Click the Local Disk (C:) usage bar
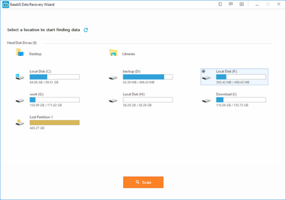This screenshot has height=200, width=286. tap(54, 77)
